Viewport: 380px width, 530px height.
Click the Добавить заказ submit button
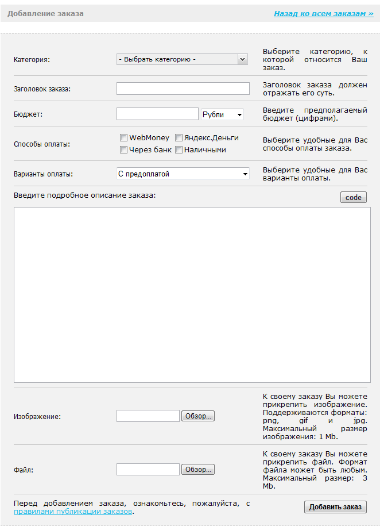(335, 506)
